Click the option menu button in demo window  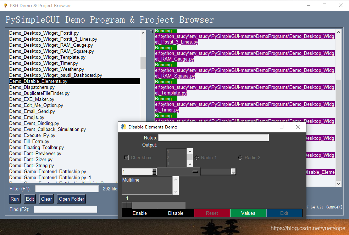coord(178,172)
